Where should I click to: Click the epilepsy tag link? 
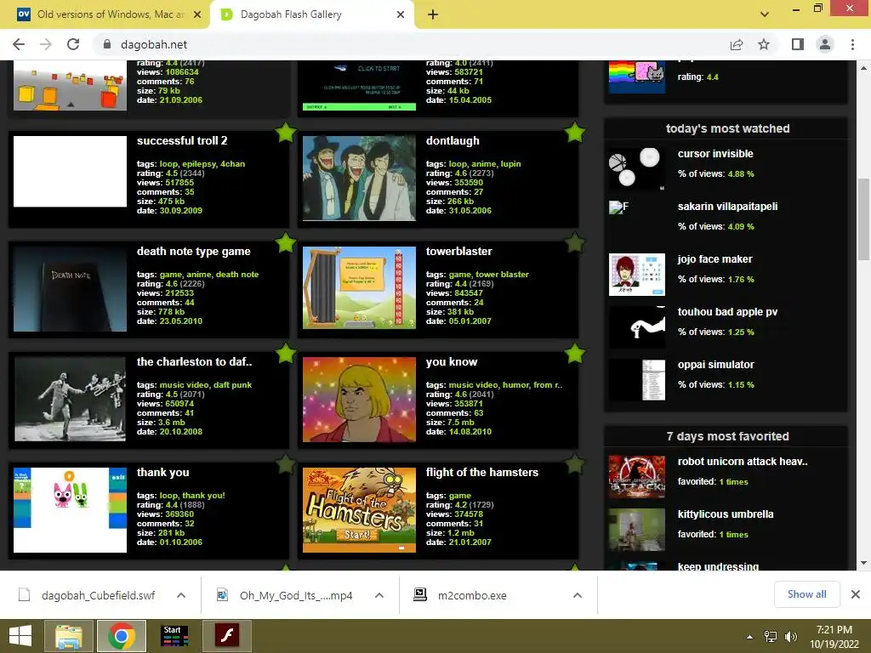click(199, 164)
